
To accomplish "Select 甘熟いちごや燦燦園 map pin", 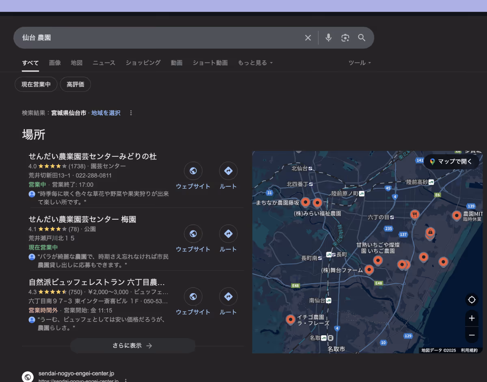I will 378,260.
